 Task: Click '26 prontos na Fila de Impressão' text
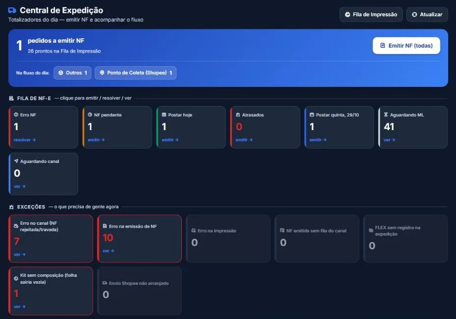tap(64, 51)
